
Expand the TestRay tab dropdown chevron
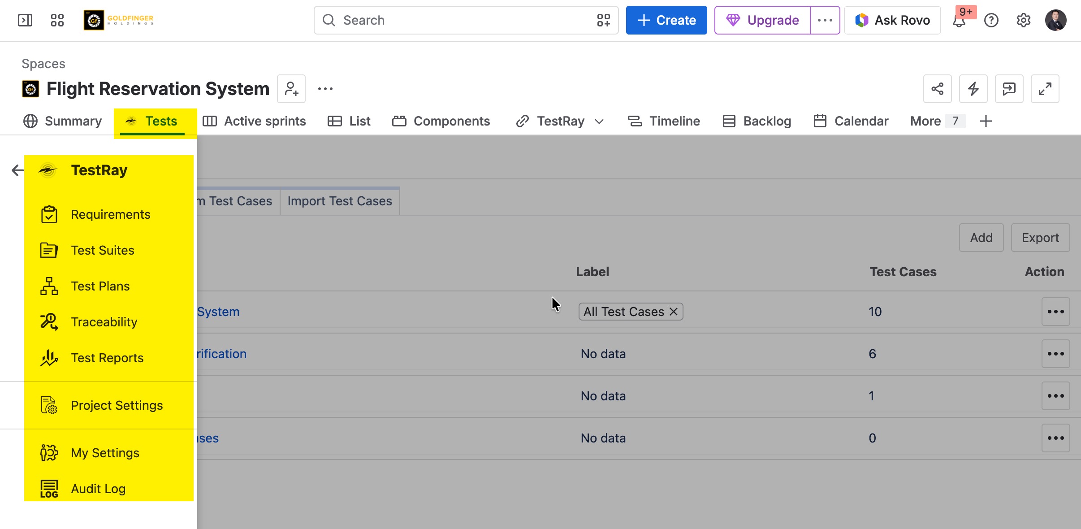[x=599, y=121]
